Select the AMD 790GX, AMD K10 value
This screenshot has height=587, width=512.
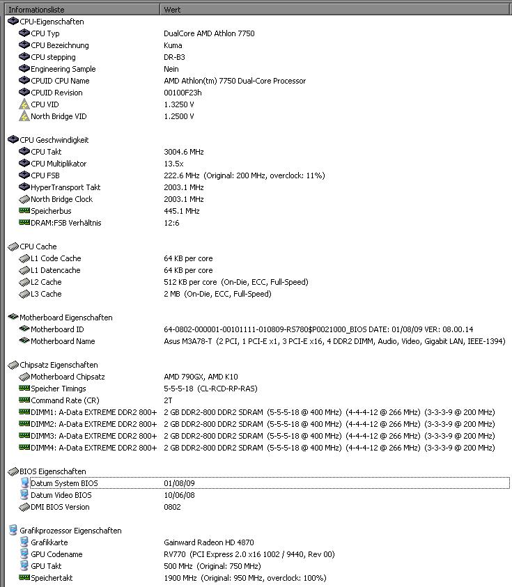[x=201, y=377]
